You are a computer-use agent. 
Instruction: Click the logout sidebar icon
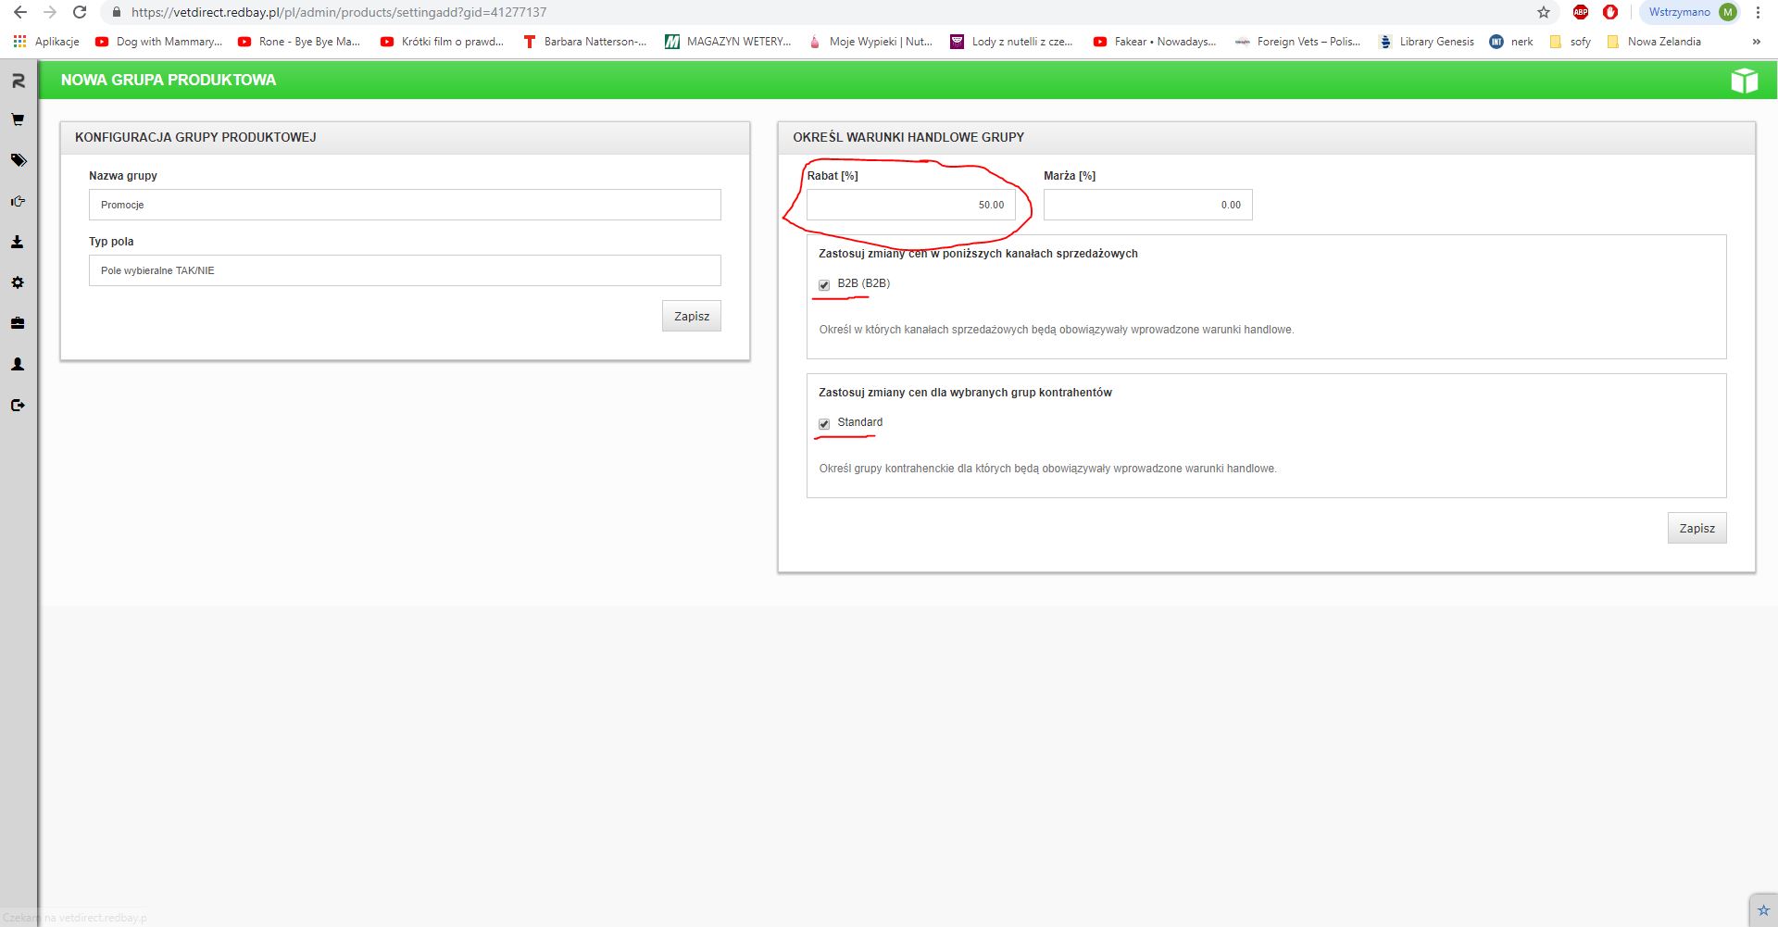18,405
